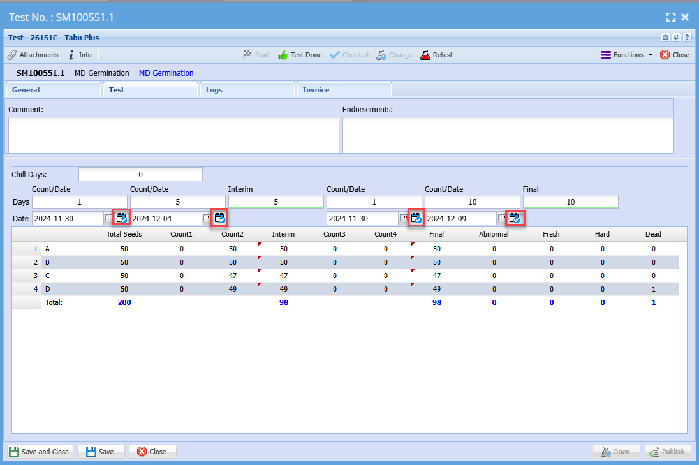The height and width of the screenshot is (465, 699).
Task: Follow the blue MD Germination link
Action: coord(166,73)
